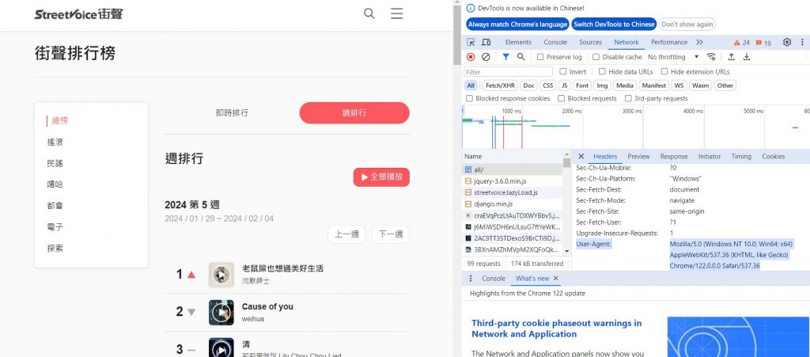The width and height of the screenshot is (810, 357).
Task: Click StreetVoice 街聲 logo
Action: point(79,14)
